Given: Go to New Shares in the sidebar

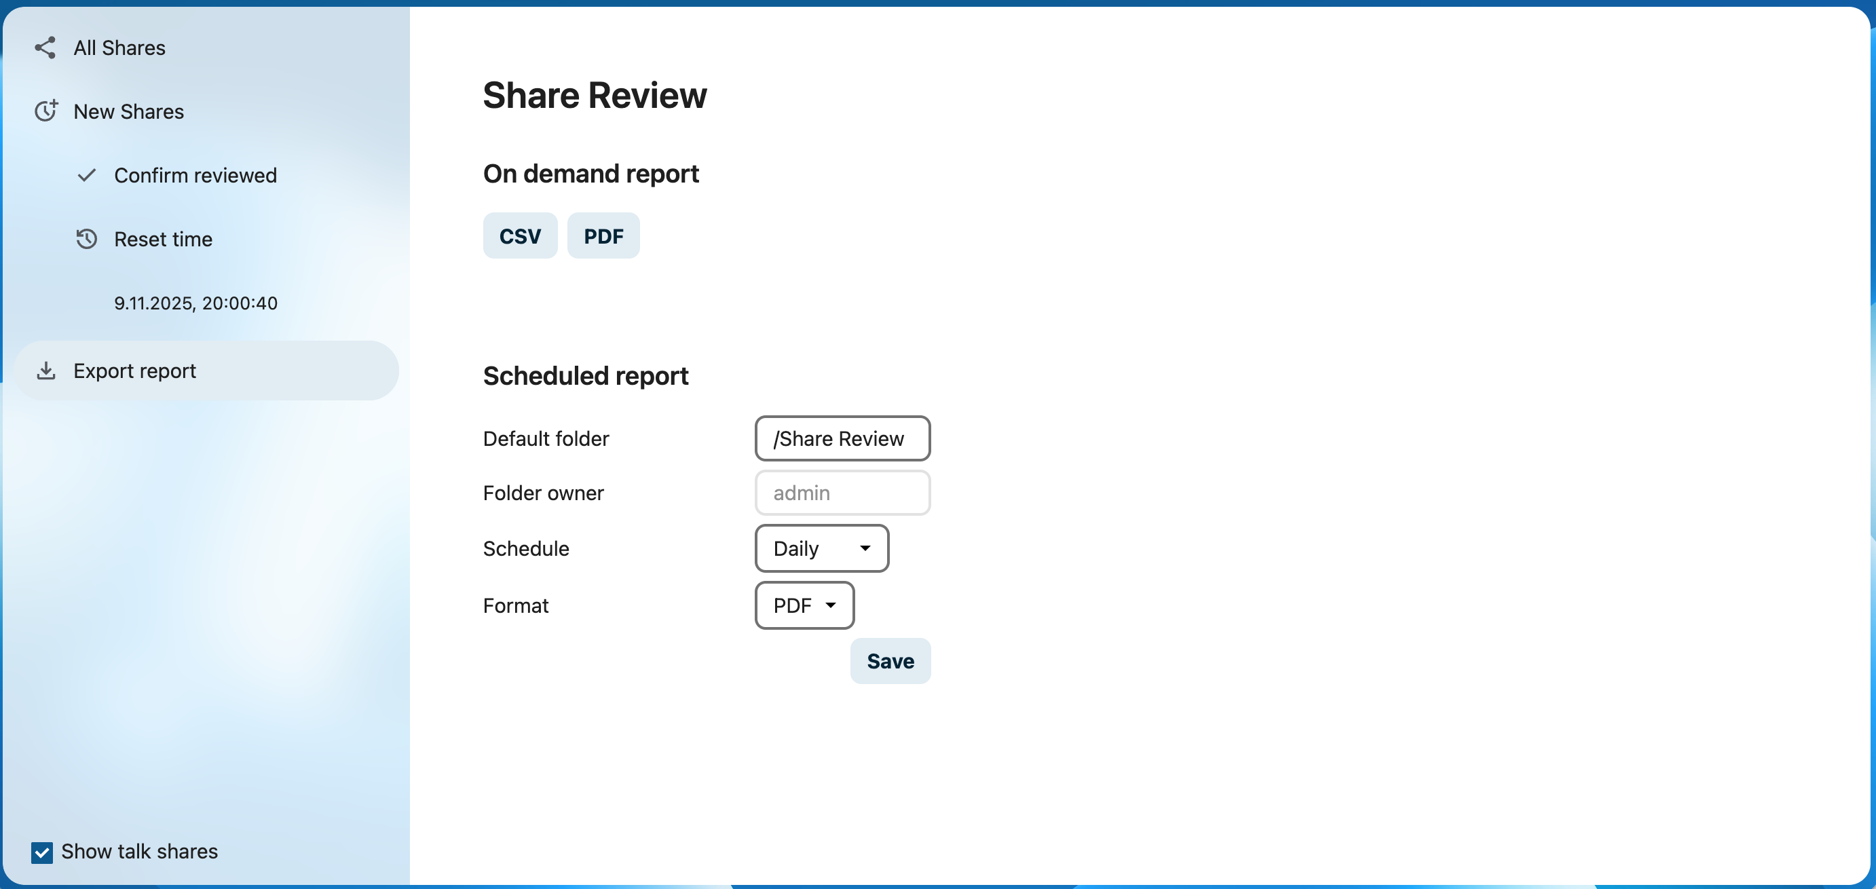Looking at the screenshot, I should 129,111.
